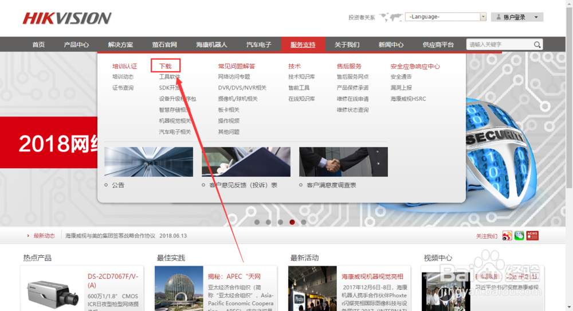The height and width of the screenshot is (311, 573).
Task: Open 海康威视HSRC link
Action: coord(408,99)
